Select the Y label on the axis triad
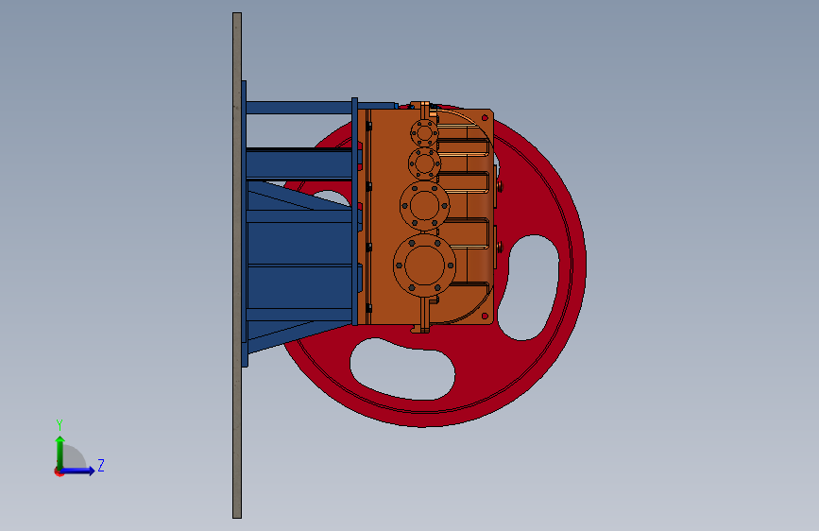 click(x=60, y=424)
